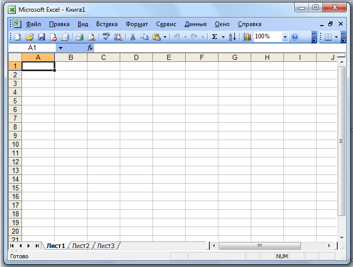Viewport: 353px width, 267px height.
Task: Copy selection with the Copy icon
Action: pos(144,37)
